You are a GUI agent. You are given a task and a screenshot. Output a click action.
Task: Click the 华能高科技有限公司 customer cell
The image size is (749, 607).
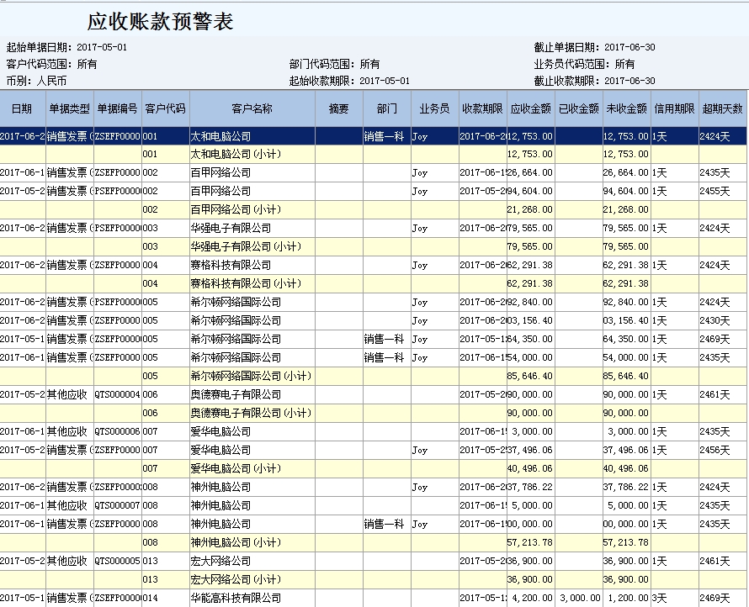pyautogui.click(x=252, y=598)
